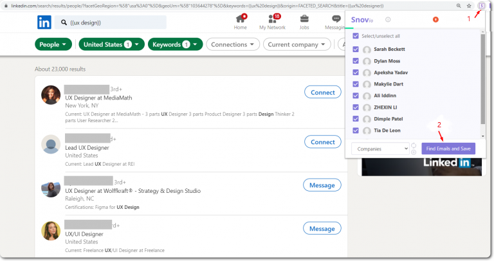Message the UX Designer at Wolffkraft

(x=322, y=185)
